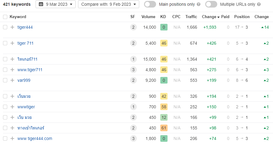Open the var999 keyword link
Screen dimensions: 273x146
point(24,80)
